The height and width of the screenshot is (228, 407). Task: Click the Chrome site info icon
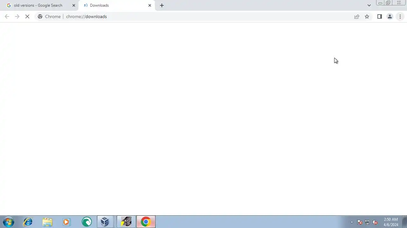40,16
